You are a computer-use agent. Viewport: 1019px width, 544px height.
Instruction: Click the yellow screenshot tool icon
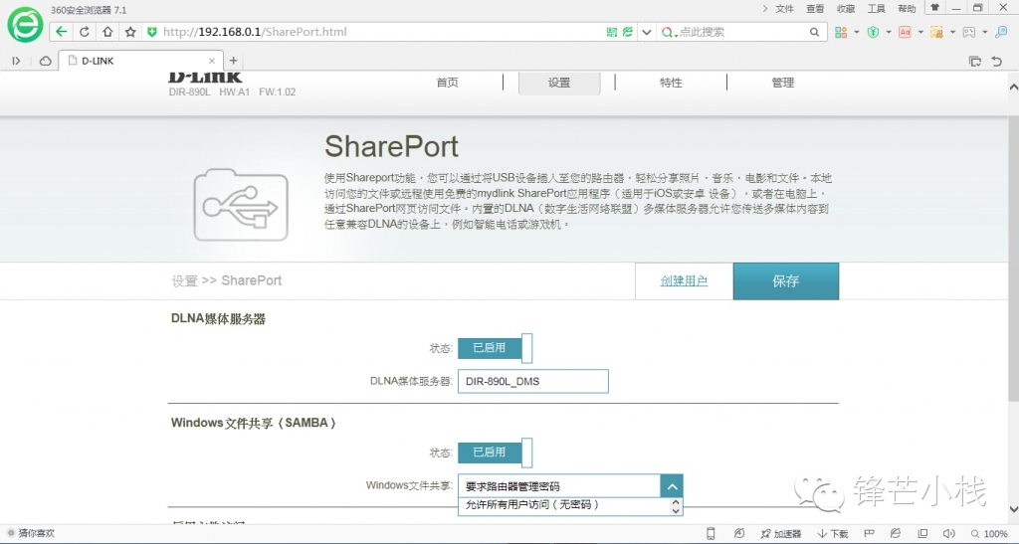click(936, 32)
